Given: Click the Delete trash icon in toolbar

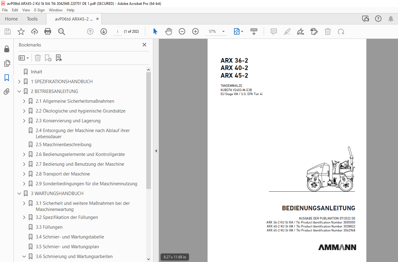Looking at the screenshot, I should coord(328,31).
